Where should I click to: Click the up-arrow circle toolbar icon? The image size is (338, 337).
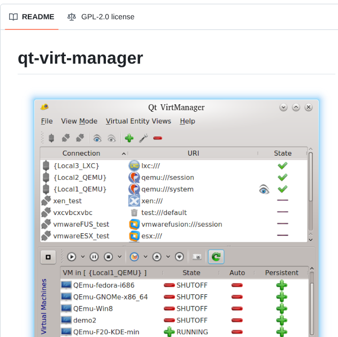157,257
